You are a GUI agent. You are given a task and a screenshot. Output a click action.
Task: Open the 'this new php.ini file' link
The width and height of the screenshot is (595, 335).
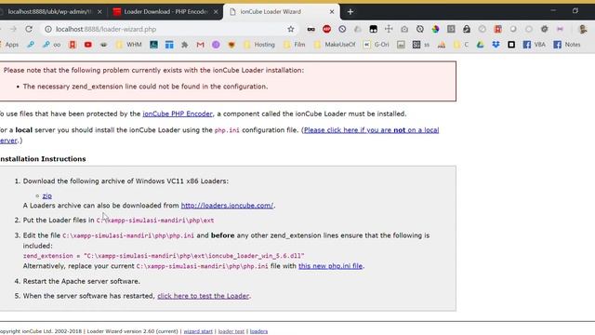pyautogui.click(x=330, y=266)
